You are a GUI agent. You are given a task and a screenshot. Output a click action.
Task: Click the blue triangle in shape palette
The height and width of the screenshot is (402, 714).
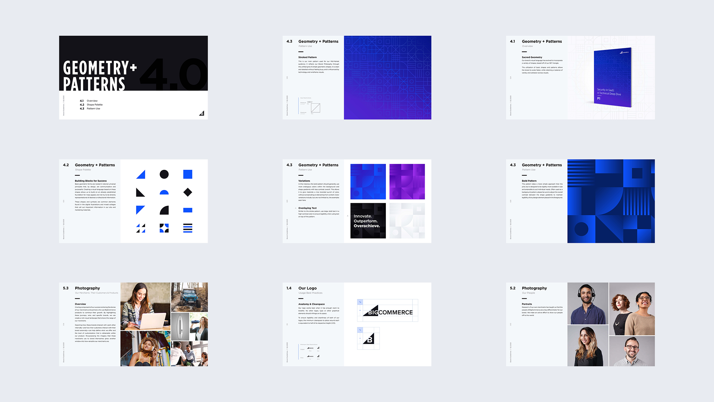pyautogui.click(x=142, y=175)
